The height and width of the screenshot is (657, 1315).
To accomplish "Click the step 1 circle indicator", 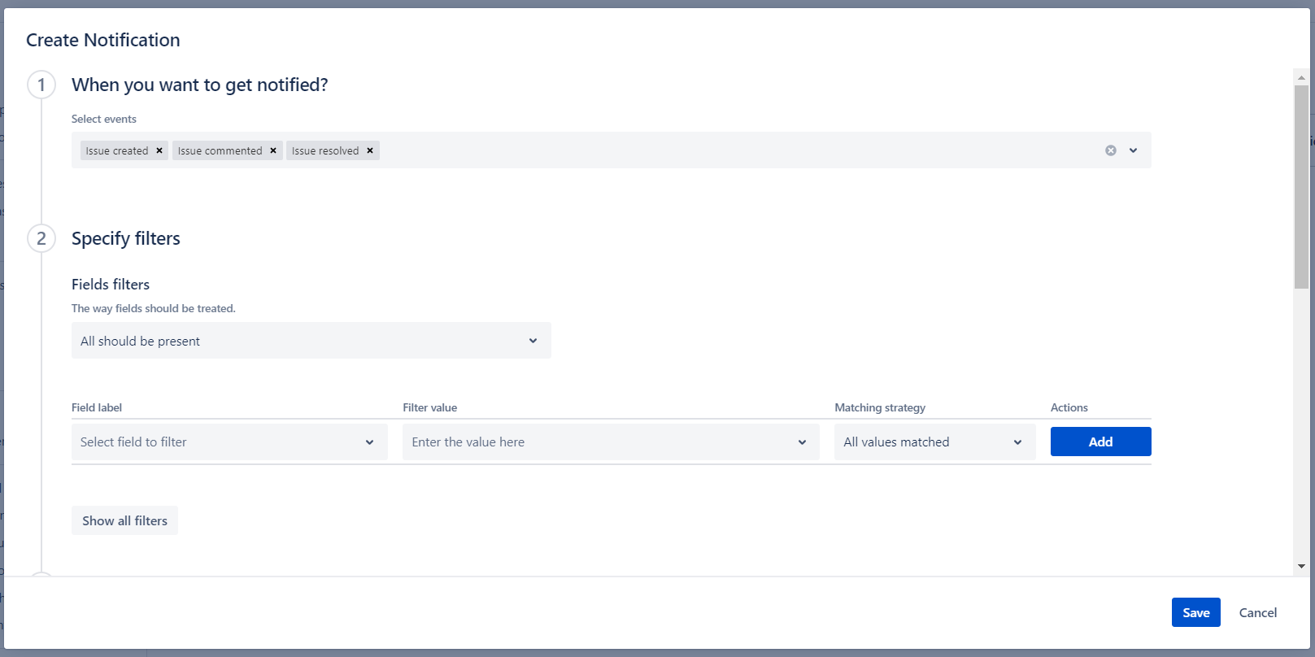I will 41,85.
